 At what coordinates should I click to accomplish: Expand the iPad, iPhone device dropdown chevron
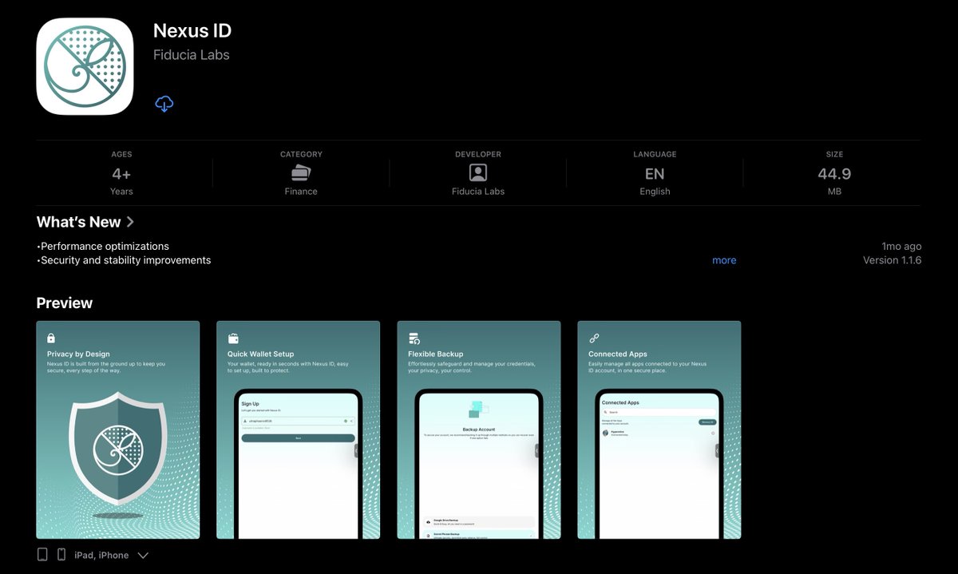coord(143,556)
